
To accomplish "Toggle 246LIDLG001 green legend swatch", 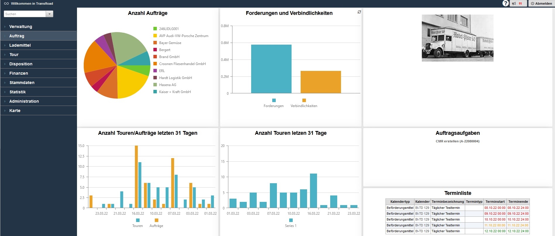I will pos(155,29).
